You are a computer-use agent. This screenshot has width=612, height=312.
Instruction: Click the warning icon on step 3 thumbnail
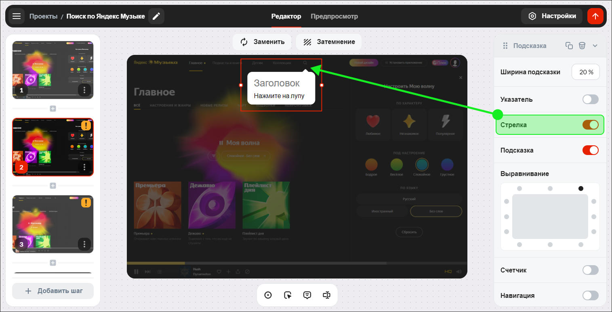tap(86, 203)
